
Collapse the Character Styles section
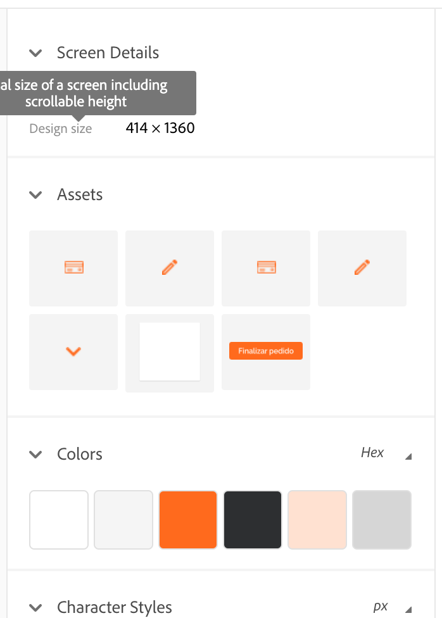(x=36, y=608)
